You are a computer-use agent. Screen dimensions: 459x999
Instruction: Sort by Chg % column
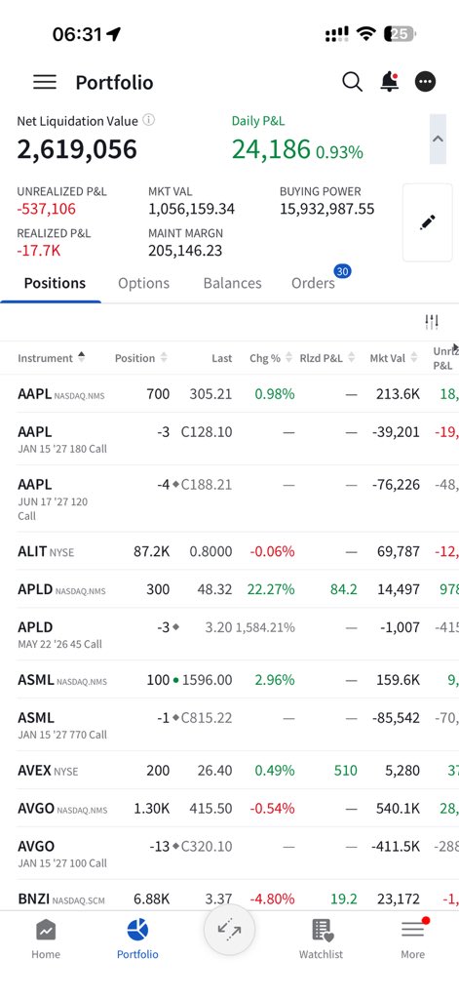tap(271, 358)
